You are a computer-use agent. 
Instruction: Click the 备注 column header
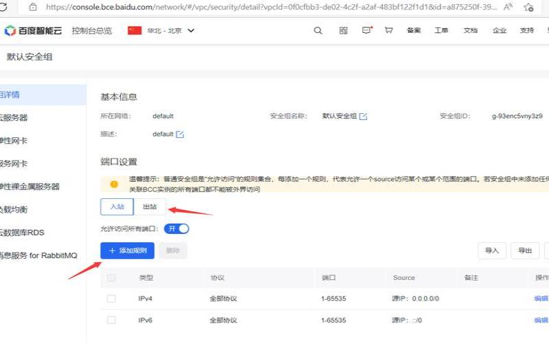pos(471,278)
